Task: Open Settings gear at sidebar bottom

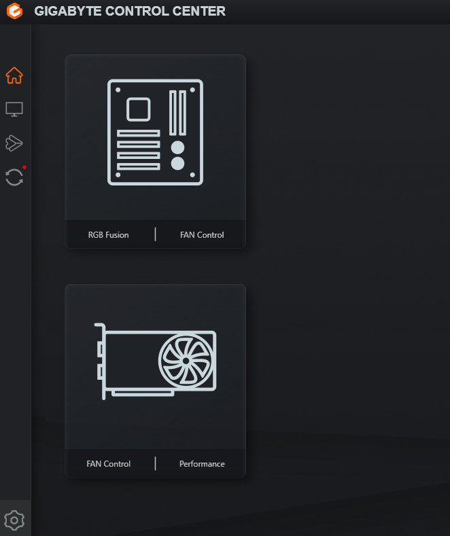Action: pyautogui.click(x=14, y=520)
